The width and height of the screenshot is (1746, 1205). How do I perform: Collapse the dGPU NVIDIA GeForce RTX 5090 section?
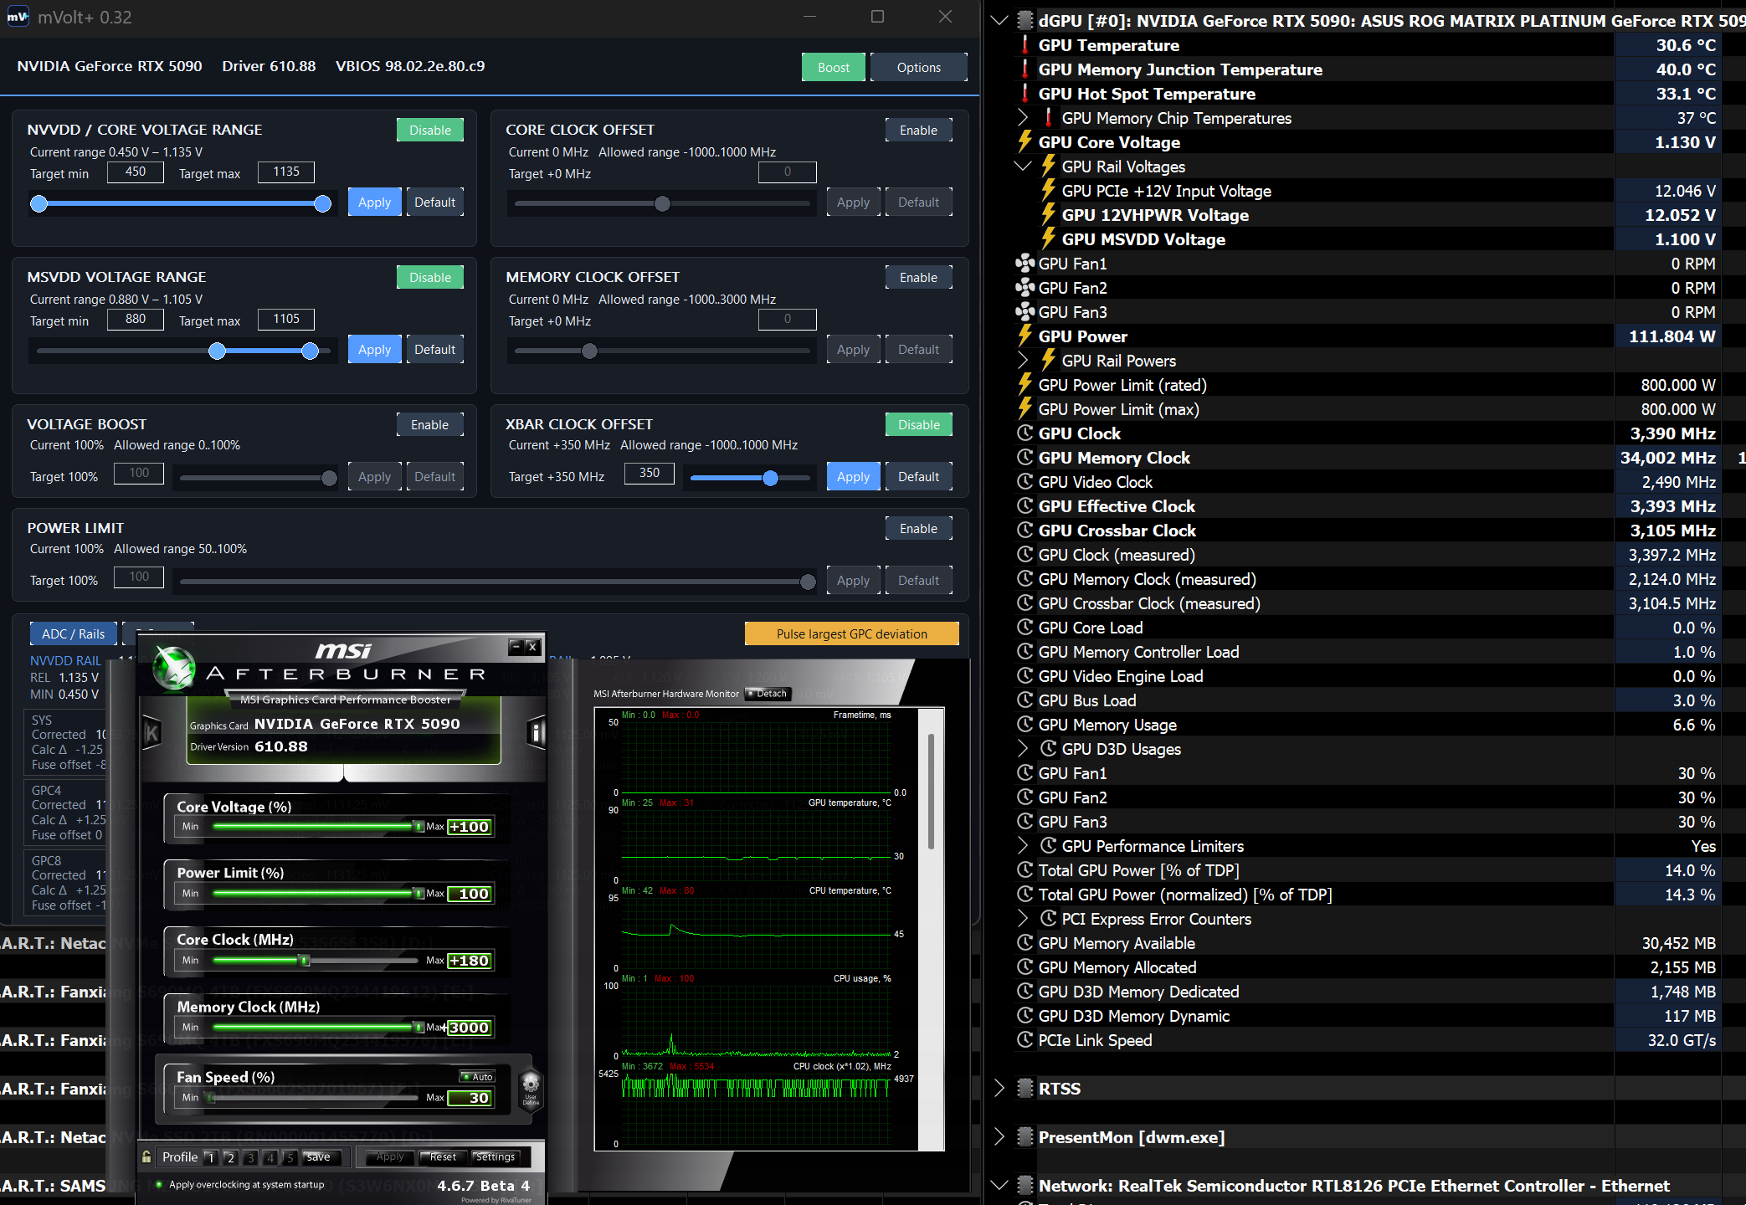(999, 21)
